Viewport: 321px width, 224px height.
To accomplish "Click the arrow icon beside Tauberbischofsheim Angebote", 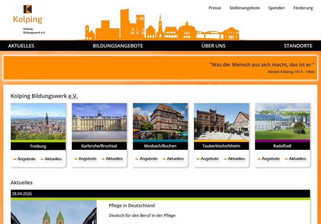I will click(198, 159).
